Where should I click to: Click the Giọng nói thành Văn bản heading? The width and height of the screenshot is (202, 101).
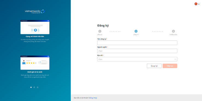(x=35, y=36)
